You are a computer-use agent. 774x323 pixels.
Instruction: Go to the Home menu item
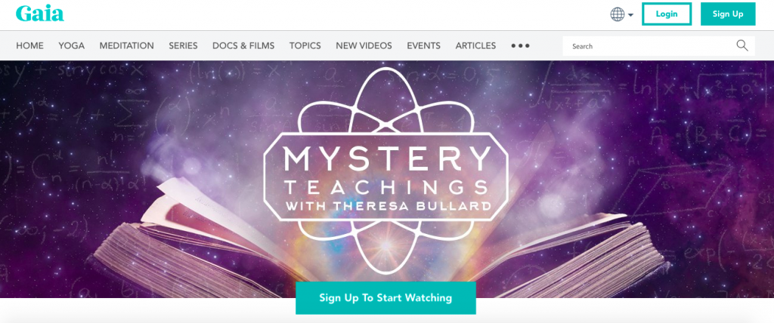[x=29, y=46]
